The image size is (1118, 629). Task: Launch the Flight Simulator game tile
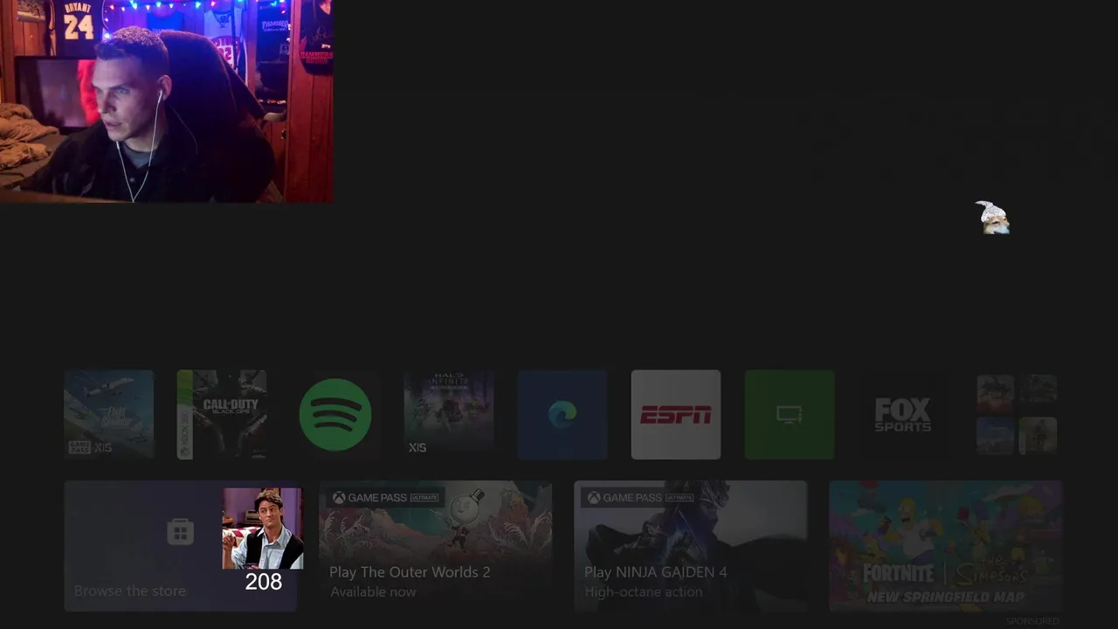pyautogui.click(x=109, y=414)
